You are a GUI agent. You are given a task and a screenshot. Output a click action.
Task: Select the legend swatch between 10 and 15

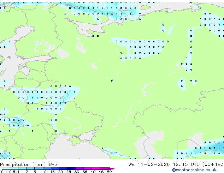tap(47, 168)
